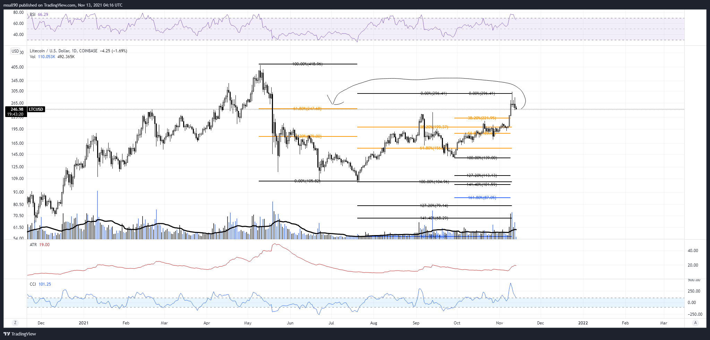Click the 500.00 CCI scale value

(694, 280)
